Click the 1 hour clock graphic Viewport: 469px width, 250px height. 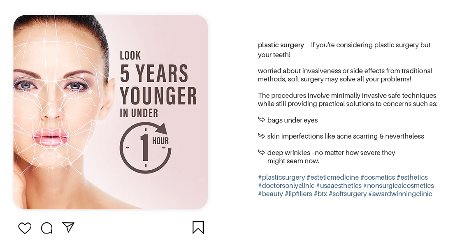coord(145,148)
